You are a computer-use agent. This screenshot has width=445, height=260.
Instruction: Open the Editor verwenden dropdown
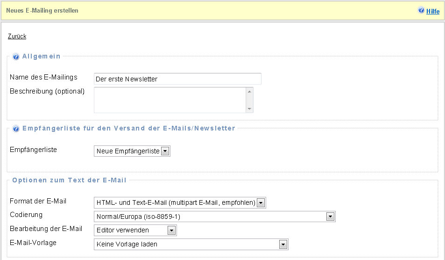coord(135,230)
